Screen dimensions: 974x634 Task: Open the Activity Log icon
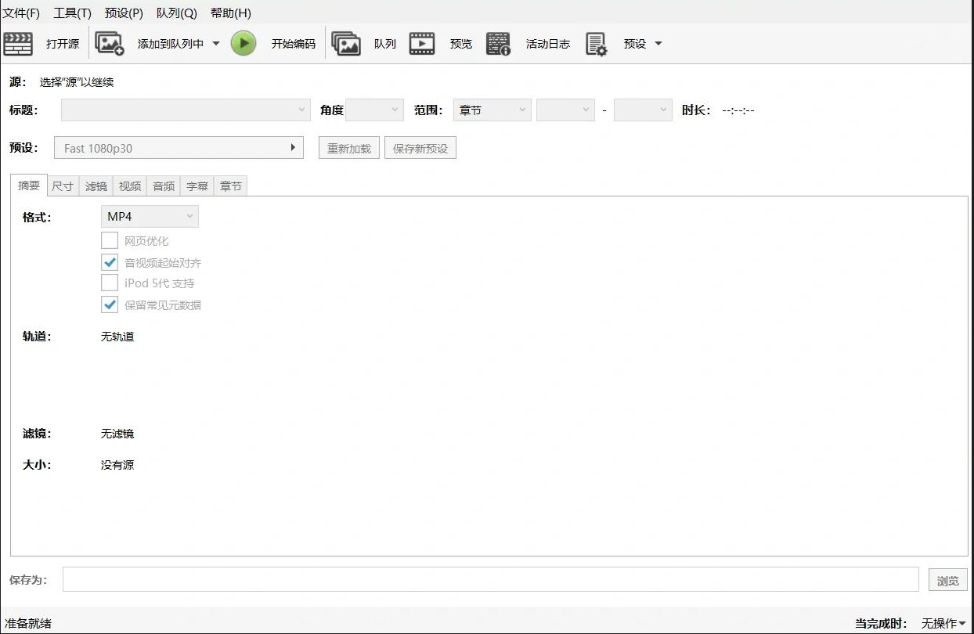click(498, 44)
